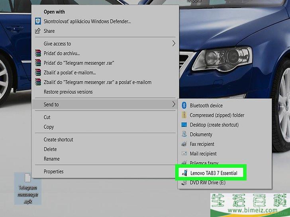Click the Windows Defender shield icon
The width and height of the screenshot is (290, 217).
click(x=38, y=21)
